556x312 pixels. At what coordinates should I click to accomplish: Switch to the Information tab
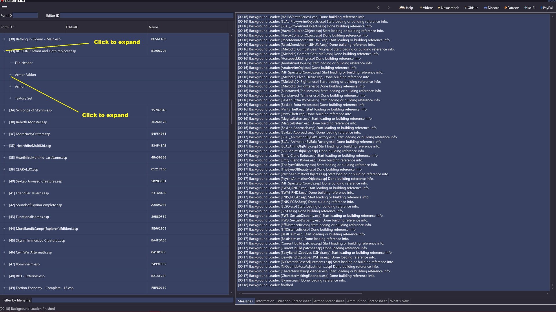pos(265,301)
